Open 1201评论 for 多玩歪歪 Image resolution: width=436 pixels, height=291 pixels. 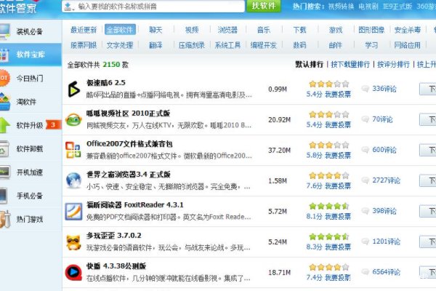[x=387, y=242]
